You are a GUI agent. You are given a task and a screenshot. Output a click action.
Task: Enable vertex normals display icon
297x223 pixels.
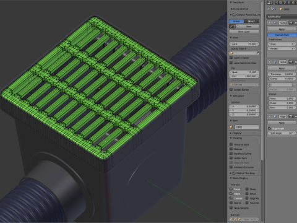pyautogui.click(x=231, y=219)
